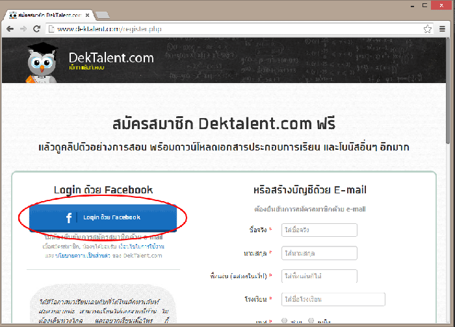Select the first gender radio button
The image size is (455, 327).
(x=285, y=321)
